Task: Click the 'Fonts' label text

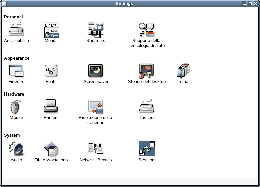Action: tap(51, 82)
